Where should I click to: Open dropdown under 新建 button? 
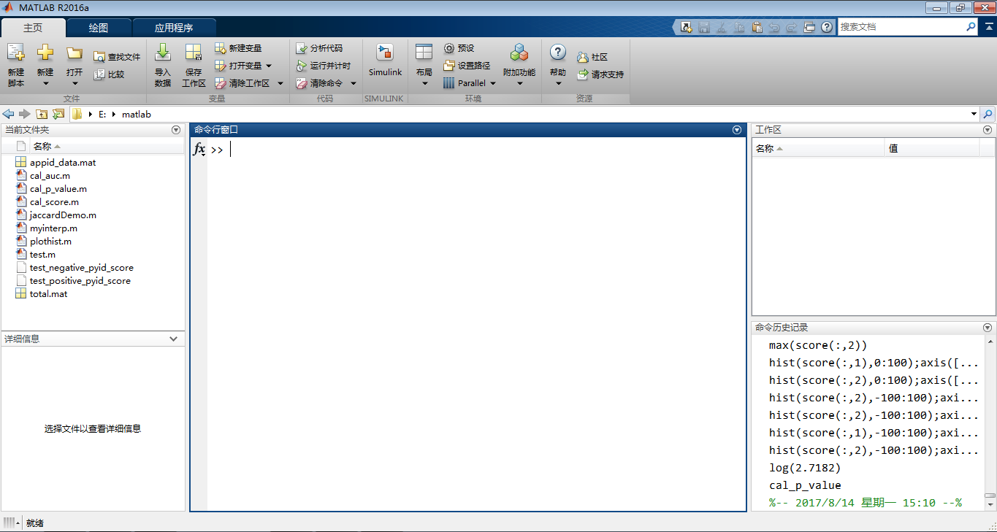click(45, 83)
